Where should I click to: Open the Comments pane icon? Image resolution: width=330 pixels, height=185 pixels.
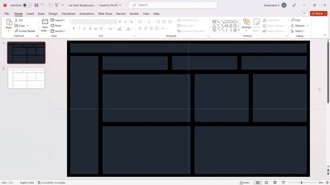click(x=305, y=14)
